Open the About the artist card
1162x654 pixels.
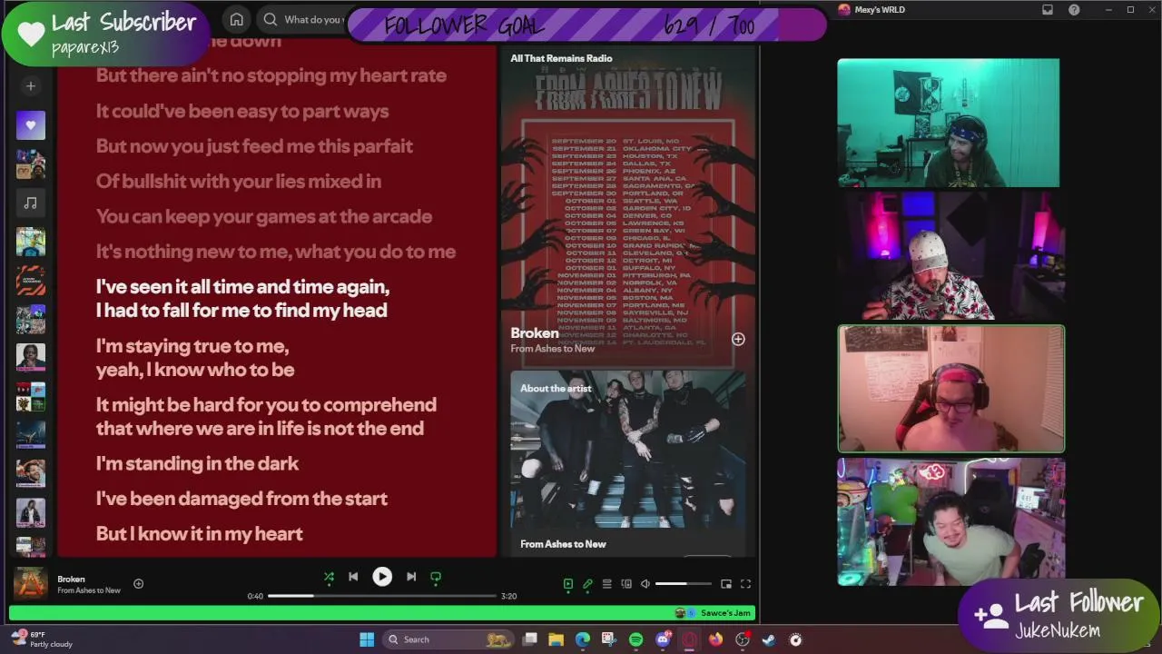pos(627,462)
